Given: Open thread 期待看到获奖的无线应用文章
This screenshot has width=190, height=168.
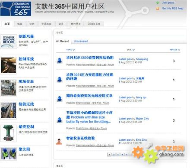Looking at the screenshot, I should [x=89, y=96].
